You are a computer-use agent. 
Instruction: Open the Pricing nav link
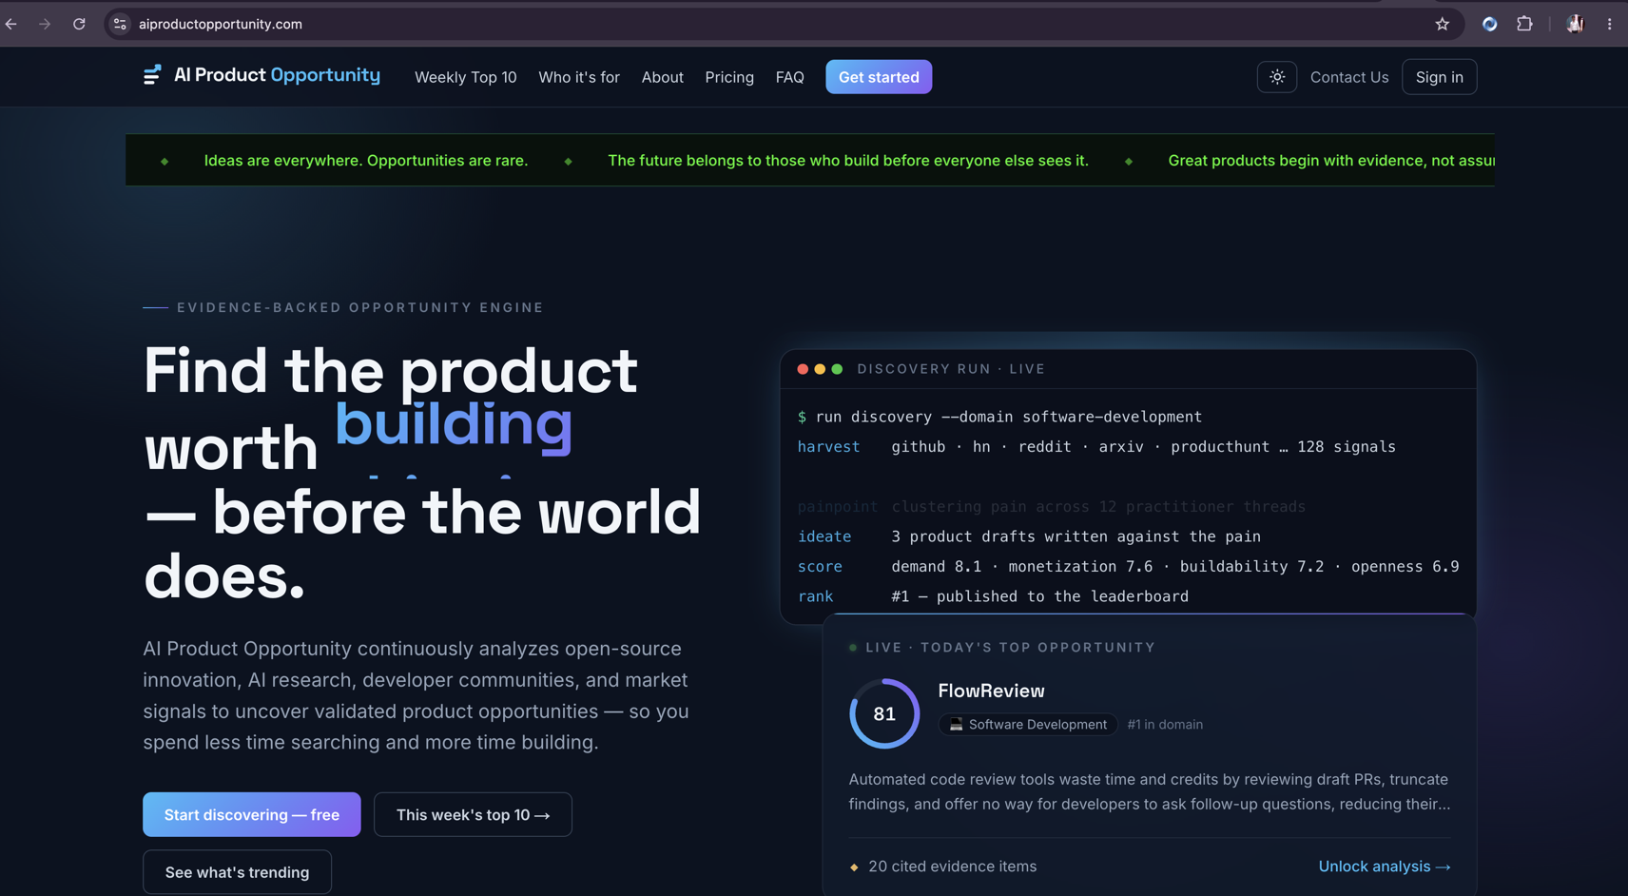point(729,77)
